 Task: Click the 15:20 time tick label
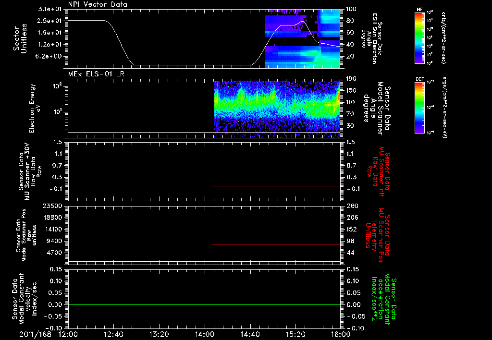point(295,334)
